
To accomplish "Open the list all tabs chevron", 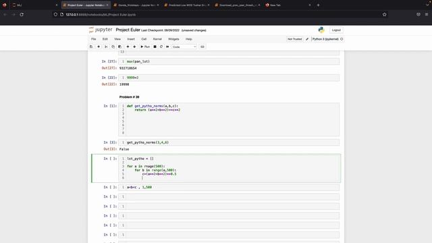I will pos(427,5).
